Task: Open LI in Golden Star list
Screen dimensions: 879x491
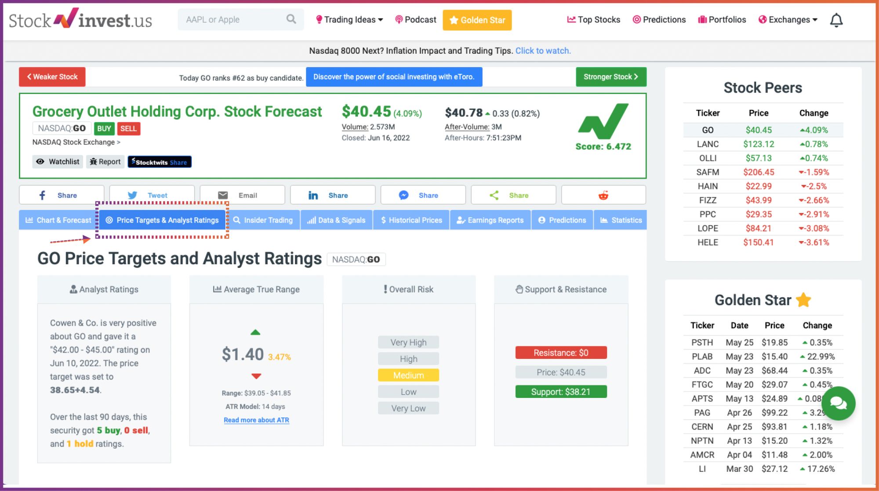Action: coord(702,469)
